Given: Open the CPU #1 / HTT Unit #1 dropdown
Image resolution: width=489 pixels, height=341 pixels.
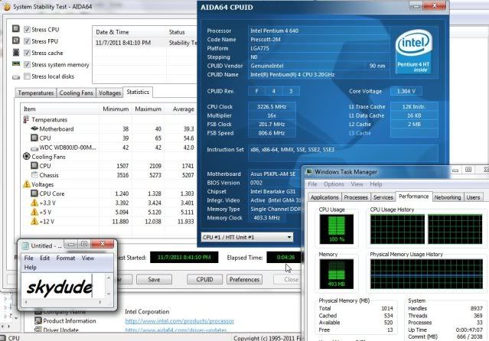Looking at the screenshot, I should click(x=247, y=237).
